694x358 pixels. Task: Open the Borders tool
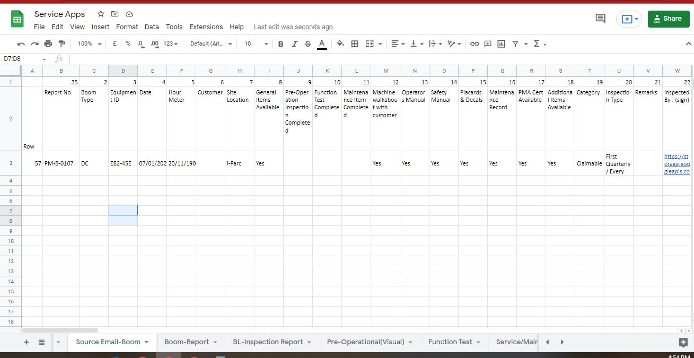point(355,44)
